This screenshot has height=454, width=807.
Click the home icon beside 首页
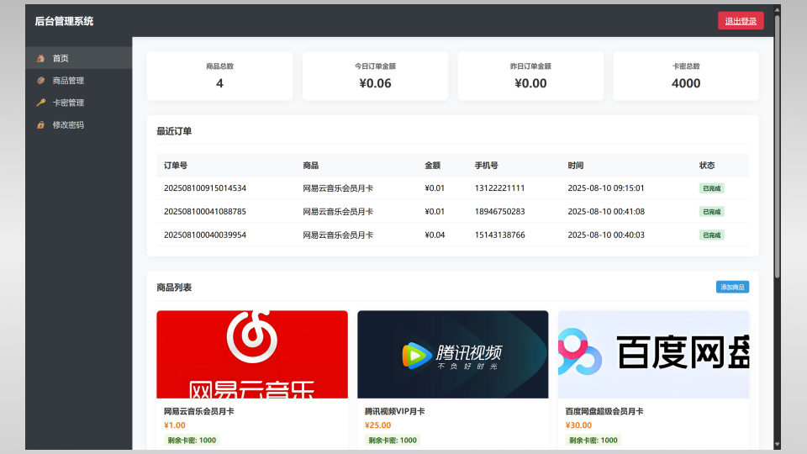click(x=40, y=58)
